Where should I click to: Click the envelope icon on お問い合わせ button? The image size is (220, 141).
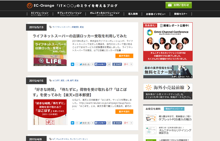(x=170, y=5)
